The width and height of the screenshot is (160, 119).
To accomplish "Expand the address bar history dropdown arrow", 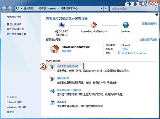I will [x=101, y=9].
